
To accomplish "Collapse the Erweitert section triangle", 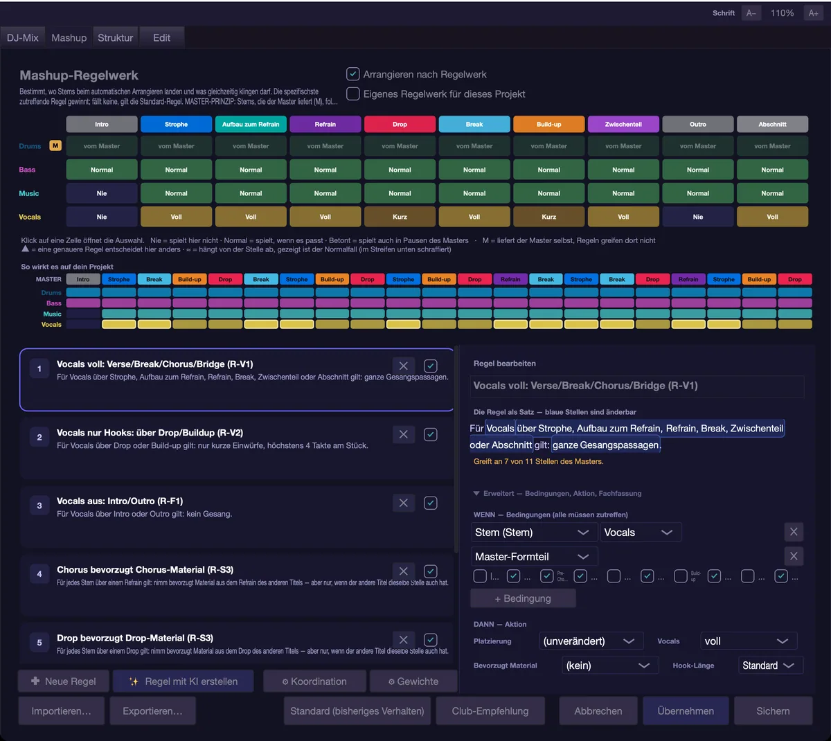I will pyautogui.click(x=476, y=494).
